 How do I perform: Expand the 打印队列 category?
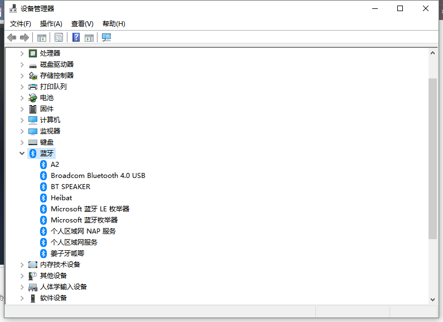pyautogui.click(x=22, y=87)
